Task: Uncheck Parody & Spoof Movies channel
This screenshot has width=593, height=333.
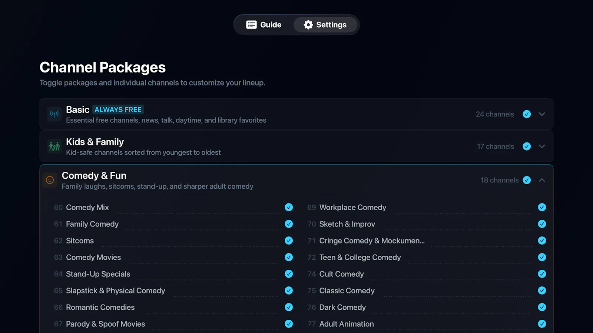Action: pos(289,324)
